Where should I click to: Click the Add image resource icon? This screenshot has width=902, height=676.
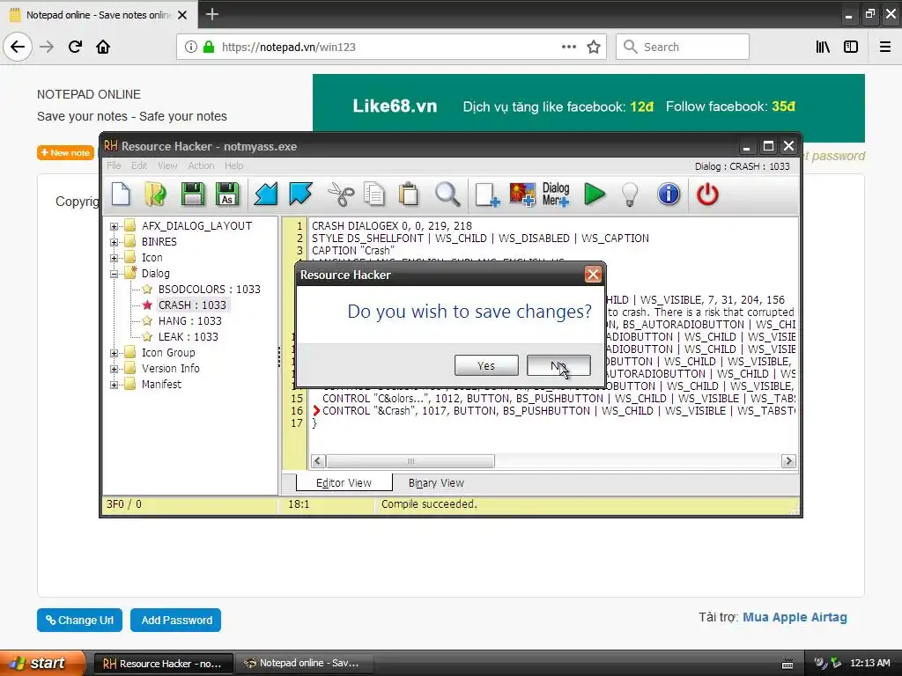(x=521, y=195)
